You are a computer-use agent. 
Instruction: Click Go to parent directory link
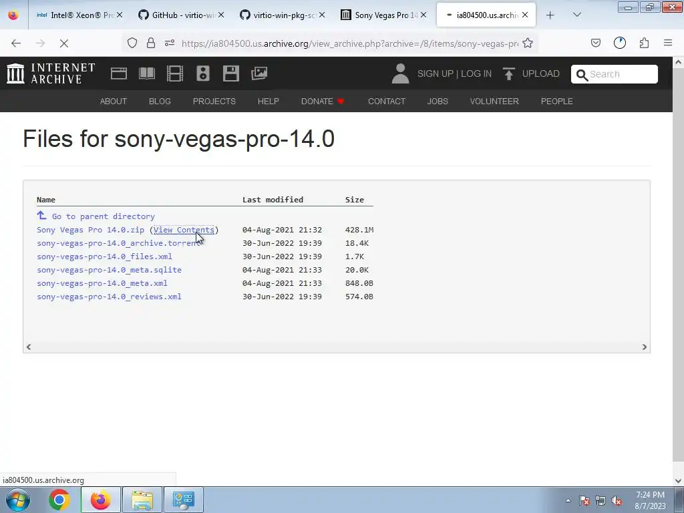(104, 216)
